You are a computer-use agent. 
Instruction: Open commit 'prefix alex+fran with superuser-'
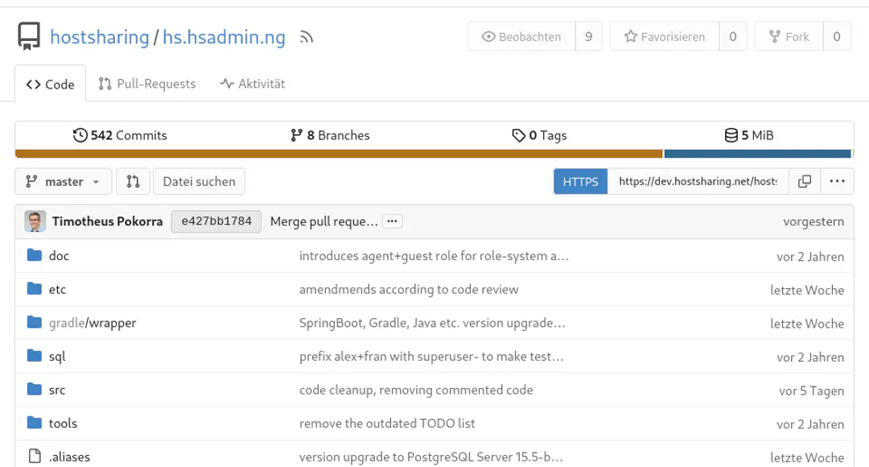click(432, 357)
